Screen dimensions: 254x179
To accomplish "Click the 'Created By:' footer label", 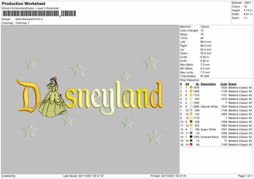I will (x=9, y=176).
